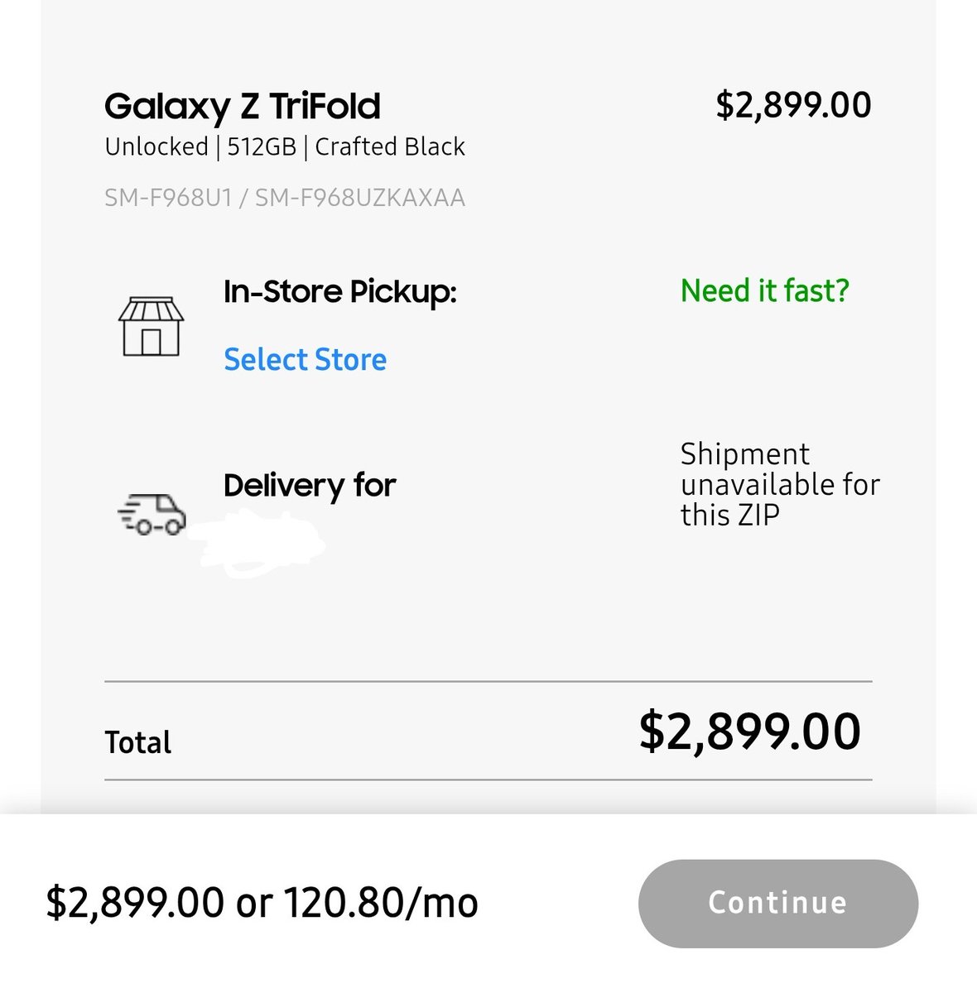977x993 pixels.
Task: Click the SM-F968U1 model number text
Action: [x=168, y=198]
